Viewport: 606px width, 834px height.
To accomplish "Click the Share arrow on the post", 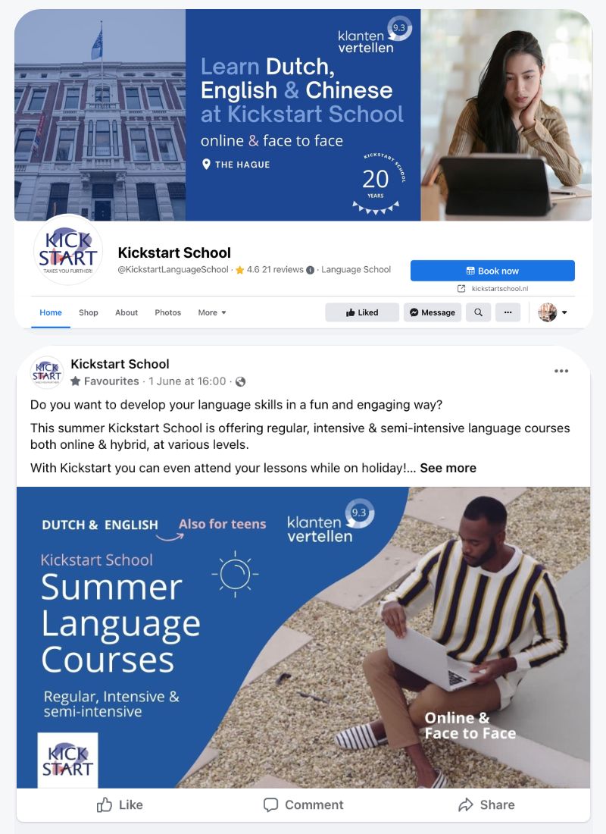I will pos(466,804).
